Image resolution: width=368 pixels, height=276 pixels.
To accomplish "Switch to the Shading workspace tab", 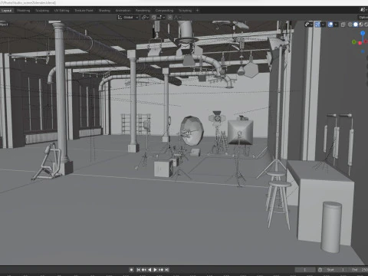I will click(x=104, y=11).
